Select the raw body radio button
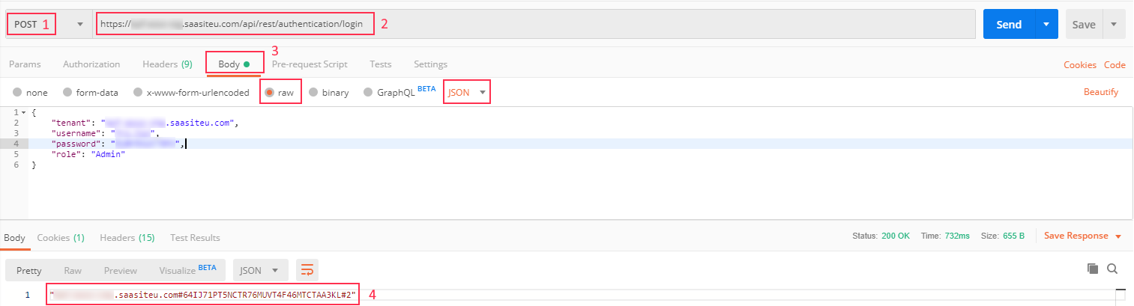Image resolution: width=1134 pixels, height=306 pixels. [269, 93]
